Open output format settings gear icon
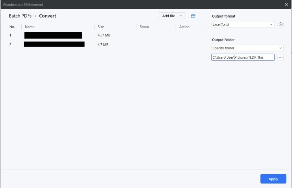The image size is (292, 188). [280, 24]
